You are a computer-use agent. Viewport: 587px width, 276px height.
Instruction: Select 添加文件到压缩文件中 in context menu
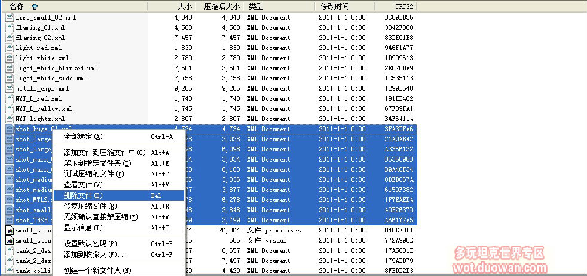tap(104, 153)
